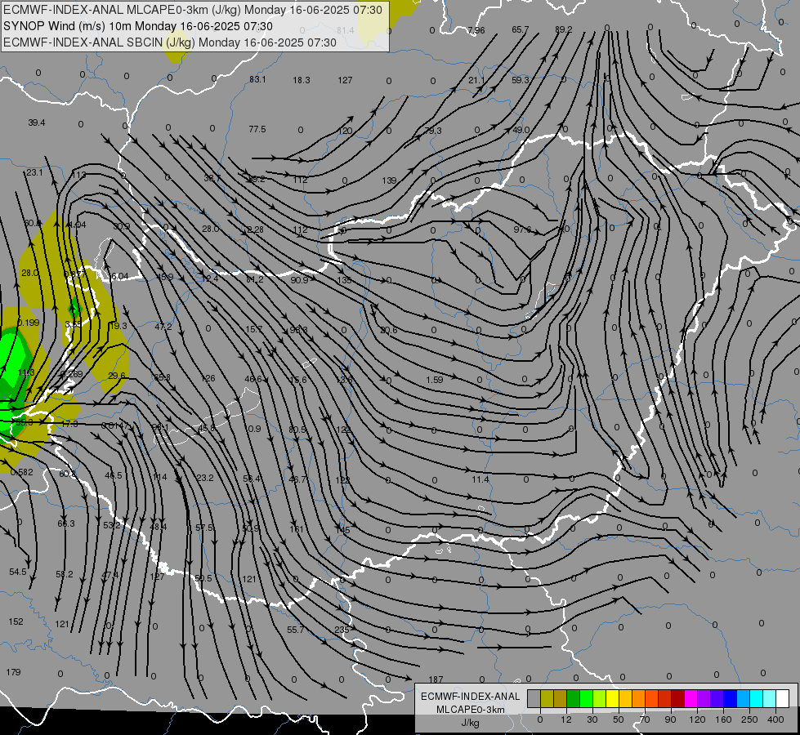Image resolution: width=800 pixels, height=735 pixels.
Task: Click the map value 152
Action: point(16,621)
